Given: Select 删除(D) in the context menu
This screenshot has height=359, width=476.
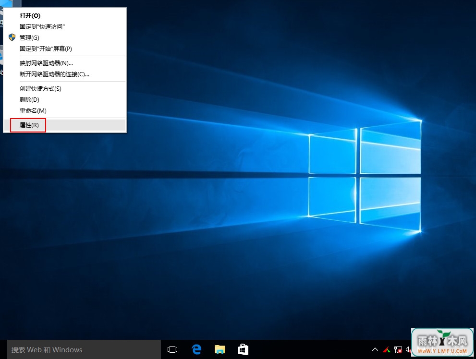Looking at the screenshot, I should (65, 99).
